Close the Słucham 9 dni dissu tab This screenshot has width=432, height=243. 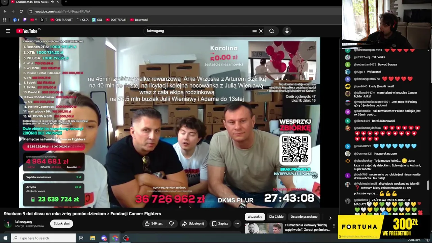[58, 2]
